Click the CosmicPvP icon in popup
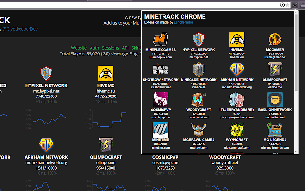Viewport: 305px width, 191px height. tap(161, 100)
